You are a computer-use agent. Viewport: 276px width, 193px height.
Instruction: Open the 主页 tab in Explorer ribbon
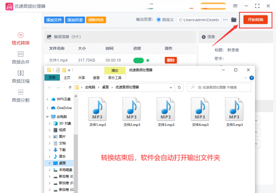click(67, 78)
